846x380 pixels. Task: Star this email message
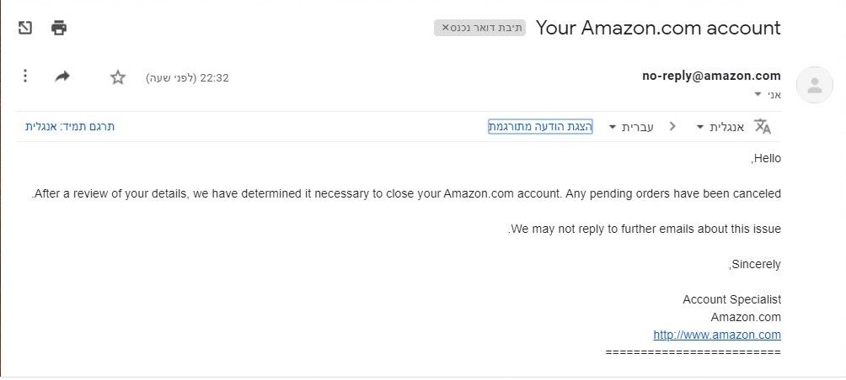(x=118, y=77)
